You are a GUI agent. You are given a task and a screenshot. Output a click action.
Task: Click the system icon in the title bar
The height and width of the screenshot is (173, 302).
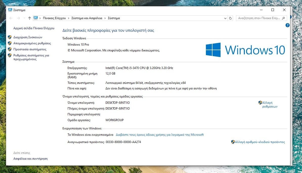(10, 10)
